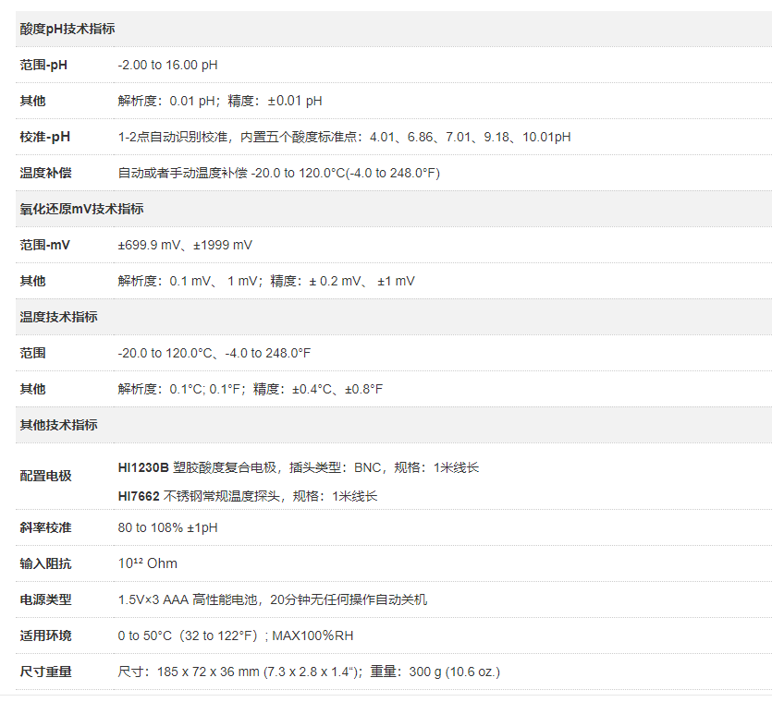Select the 范围-pH row label
The height and width of the screenshot is (702, 772).
43,66
